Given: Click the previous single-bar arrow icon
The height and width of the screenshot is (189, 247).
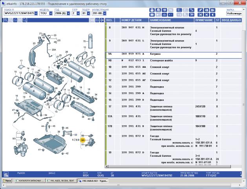Looking at the screenshot, I should pos(207,15).
